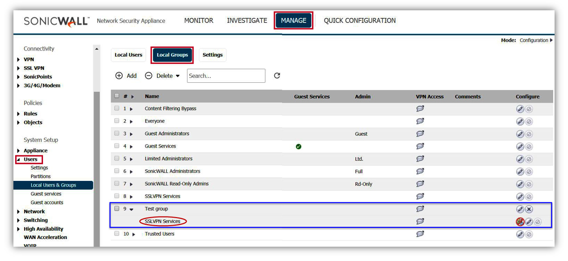568x261 pixels.
Task: Toggle the select-all checkbox in table header
Action: click(x=117, y=96)
